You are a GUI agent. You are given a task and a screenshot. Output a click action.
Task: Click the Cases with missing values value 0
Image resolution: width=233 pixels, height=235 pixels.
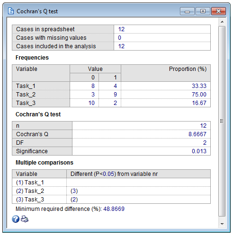(119, 38)
